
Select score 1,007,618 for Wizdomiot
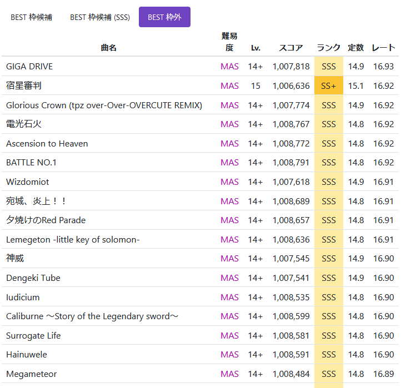(291, 182)
